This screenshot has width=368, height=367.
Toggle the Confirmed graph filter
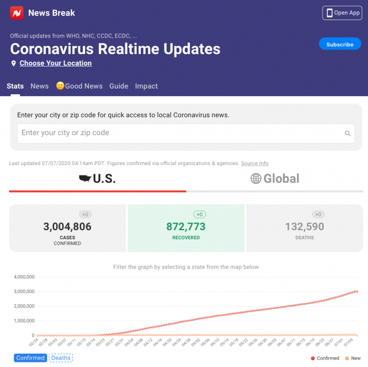click(30, 358)
